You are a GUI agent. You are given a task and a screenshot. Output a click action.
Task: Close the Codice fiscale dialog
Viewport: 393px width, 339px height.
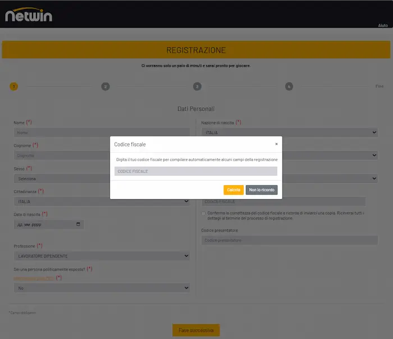[276, 144]
